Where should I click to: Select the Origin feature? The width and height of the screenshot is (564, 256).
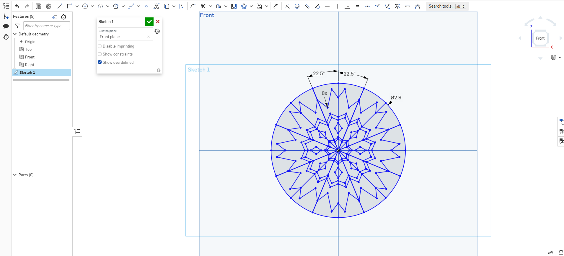pos(30,42)
